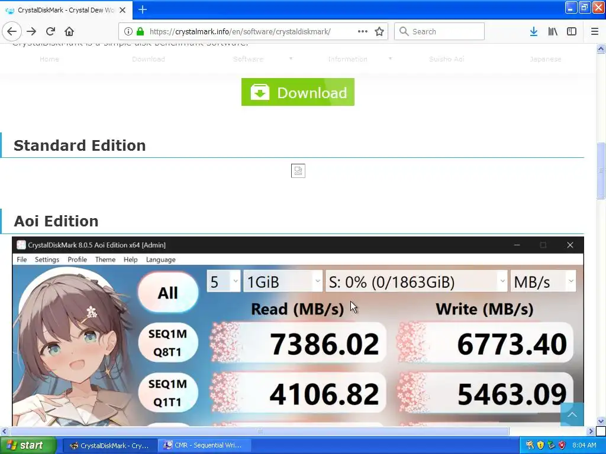Open the Download navigation link
The width and height of the screenshot is (606, 454).
(149, 59)
